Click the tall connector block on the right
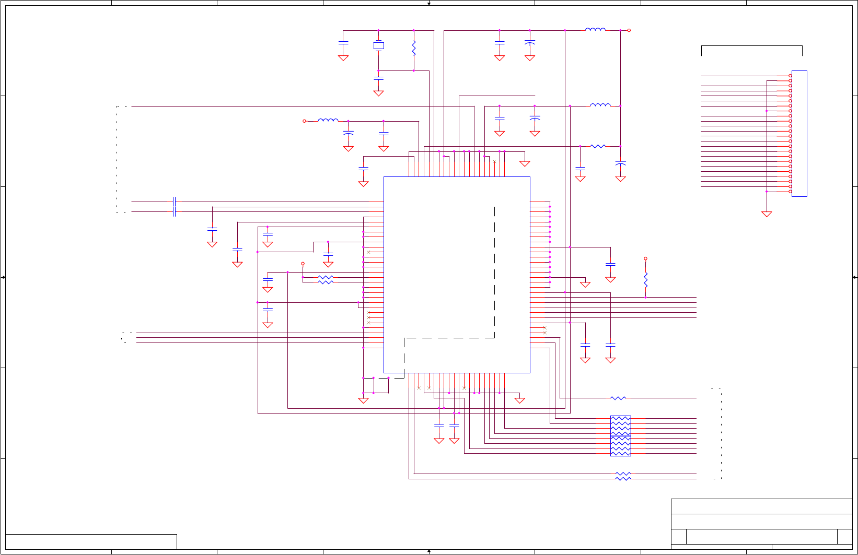The image size is (858, 555). [x=799, y=134]
